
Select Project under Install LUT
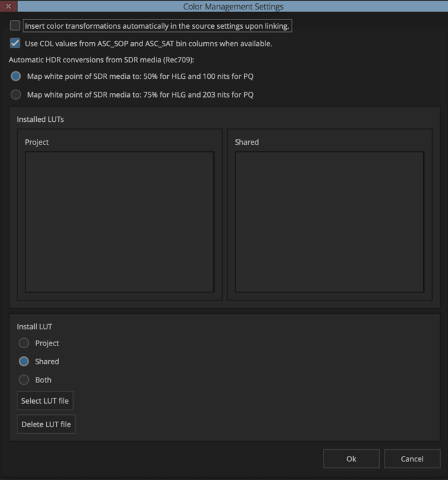(x=24, y=343)
